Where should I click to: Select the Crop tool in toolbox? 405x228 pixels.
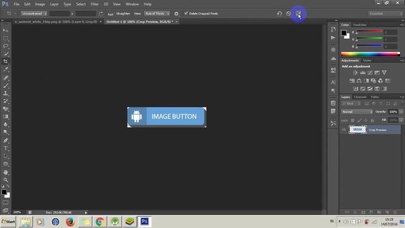[6, 61]
